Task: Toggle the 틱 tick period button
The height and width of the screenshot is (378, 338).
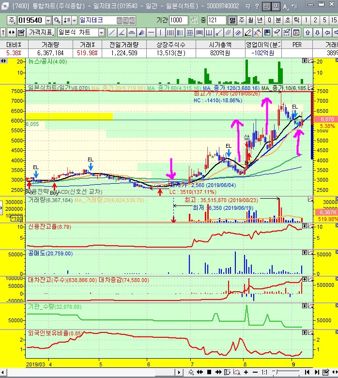Action: 297,20
